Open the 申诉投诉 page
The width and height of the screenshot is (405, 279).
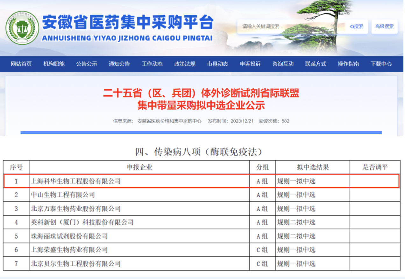pyautogui.click(x=250, y=64)
